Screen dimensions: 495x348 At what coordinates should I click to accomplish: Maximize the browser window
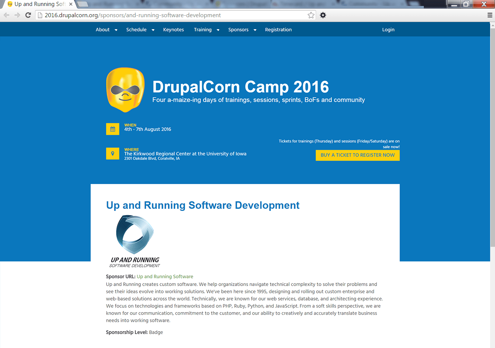(466, 4)
